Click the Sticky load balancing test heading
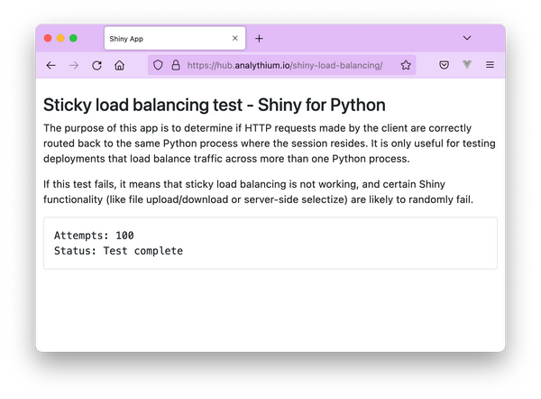This screenshot has width=541, height=399. [215, 105]
